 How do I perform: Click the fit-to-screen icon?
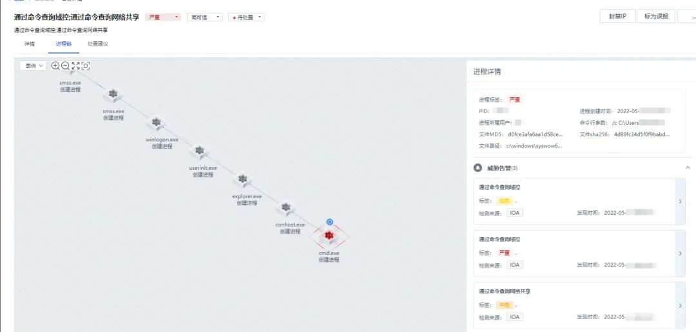coord(86,66)
